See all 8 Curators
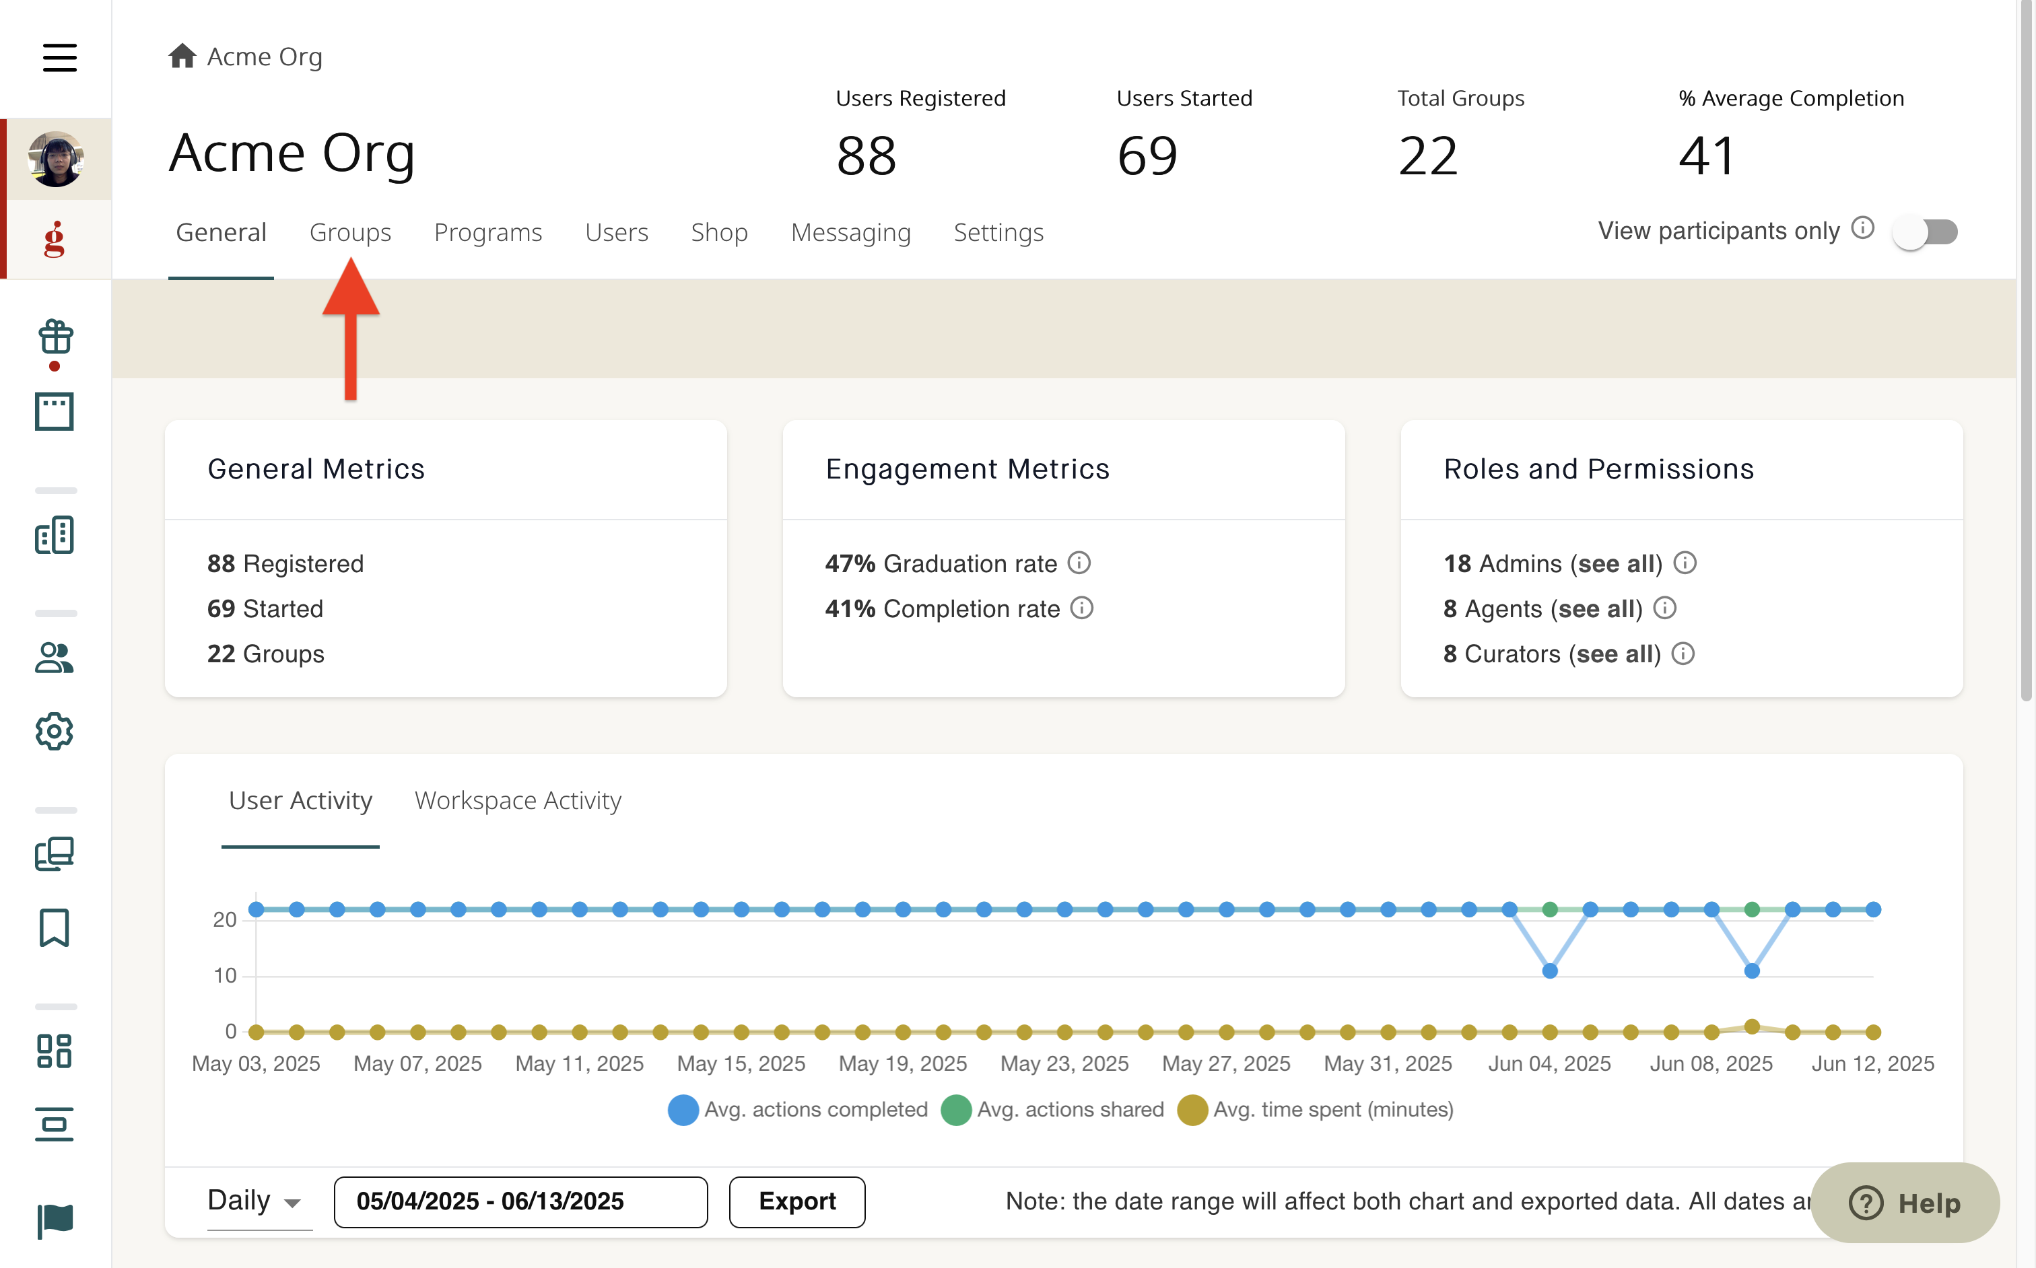 [x=1614, y=654]
